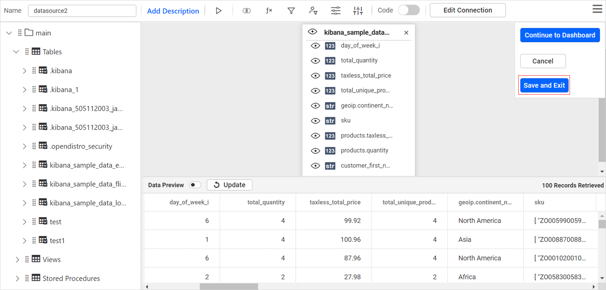Expand the kibana_sample_data_e... node
The height and width of the screenshot is (290, 606).
tap(24, 165)
